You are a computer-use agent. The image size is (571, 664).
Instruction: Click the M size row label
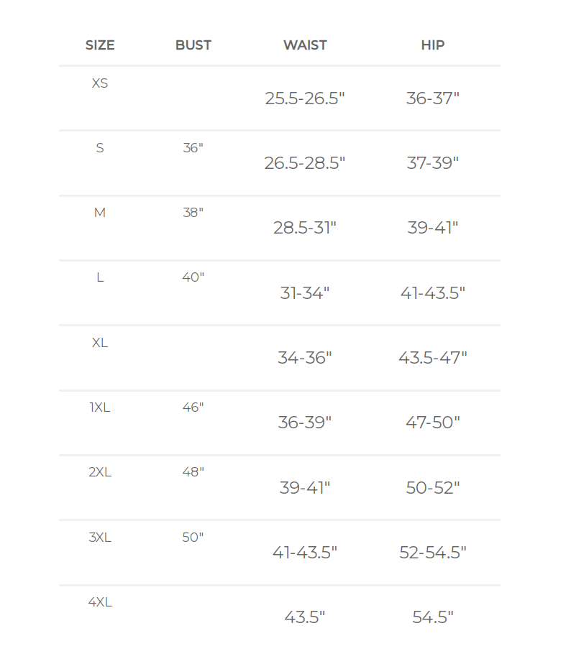pos(100,213)
